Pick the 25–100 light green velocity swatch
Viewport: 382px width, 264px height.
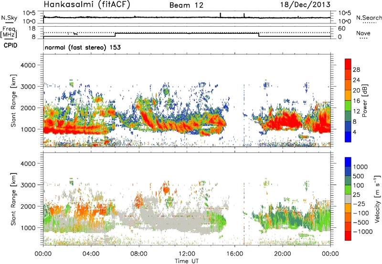[x=348, y=190]
